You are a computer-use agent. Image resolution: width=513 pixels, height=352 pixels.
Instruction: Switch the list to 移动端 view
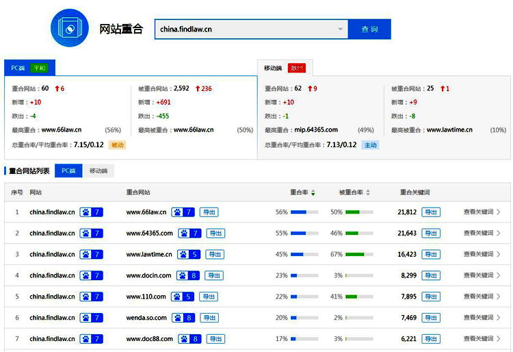(x=98, y=171)
